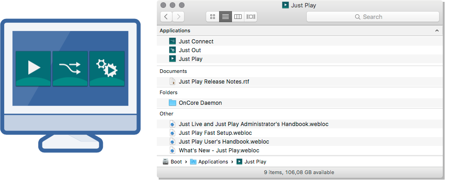Click the Administrator's Handbook webloc icon
The width and height of the screenshot is (452, 187).
click(x=172, y=124)
